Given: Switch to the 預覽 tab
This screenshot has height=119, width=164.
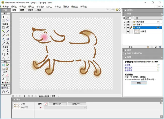Looking at the screenshot, I should (x=22, y=10).
